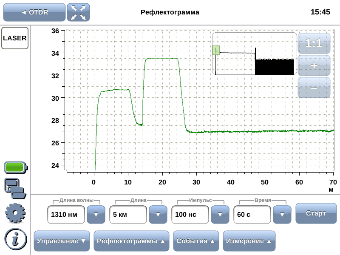Zoom out with the minus button
340x255 pixels.
314,88
